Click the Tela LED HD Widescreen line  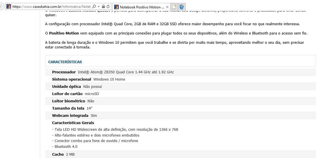click(115, 129)
